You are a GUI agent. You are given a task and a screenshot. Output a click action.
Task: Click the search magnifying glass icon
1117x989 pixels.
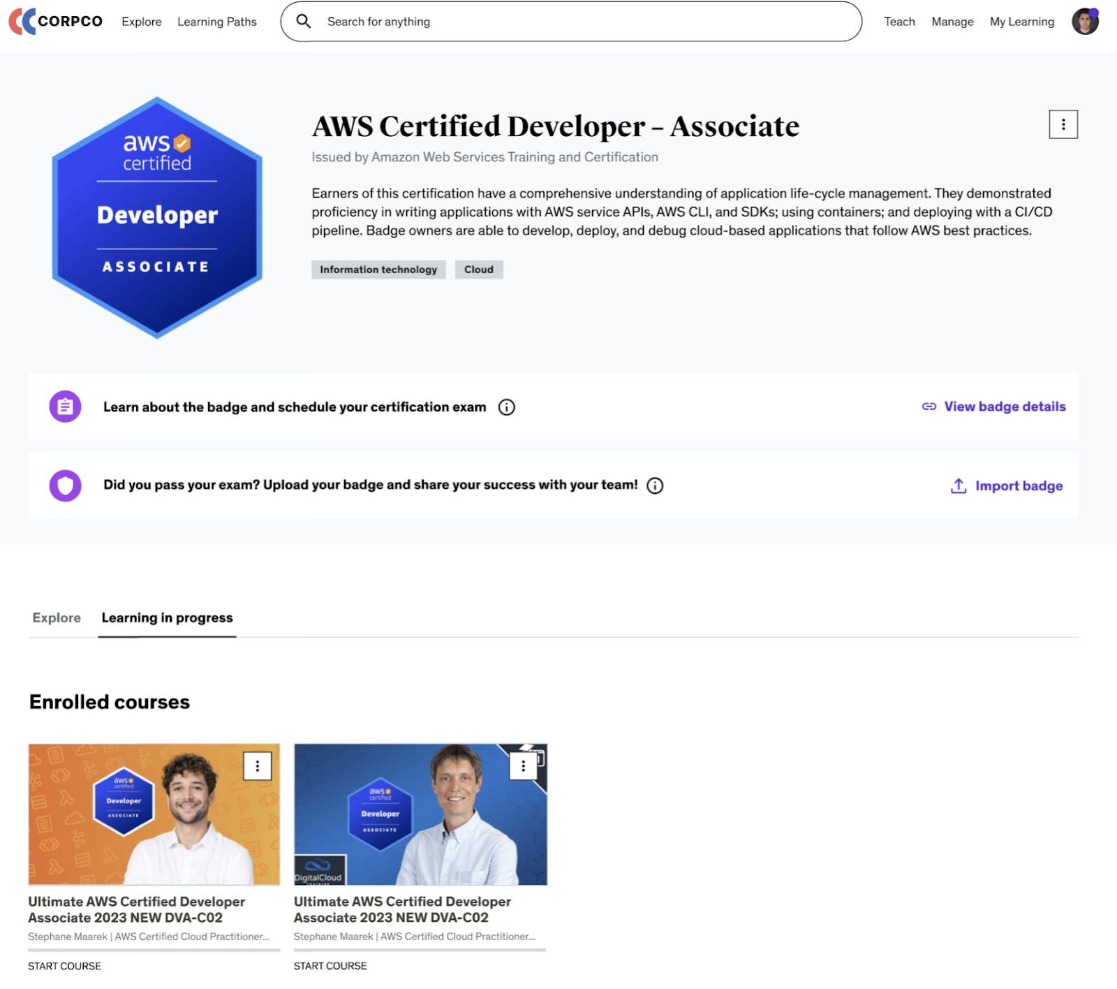click(x=304, y=21)
